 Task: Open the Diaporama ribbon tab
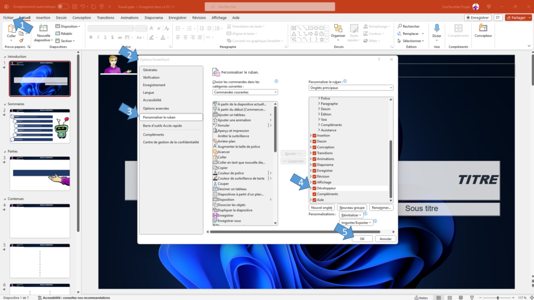[x=154, y=18]
